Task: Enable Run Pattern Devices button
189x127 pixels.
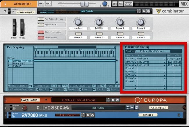Action: click(41, 19)
